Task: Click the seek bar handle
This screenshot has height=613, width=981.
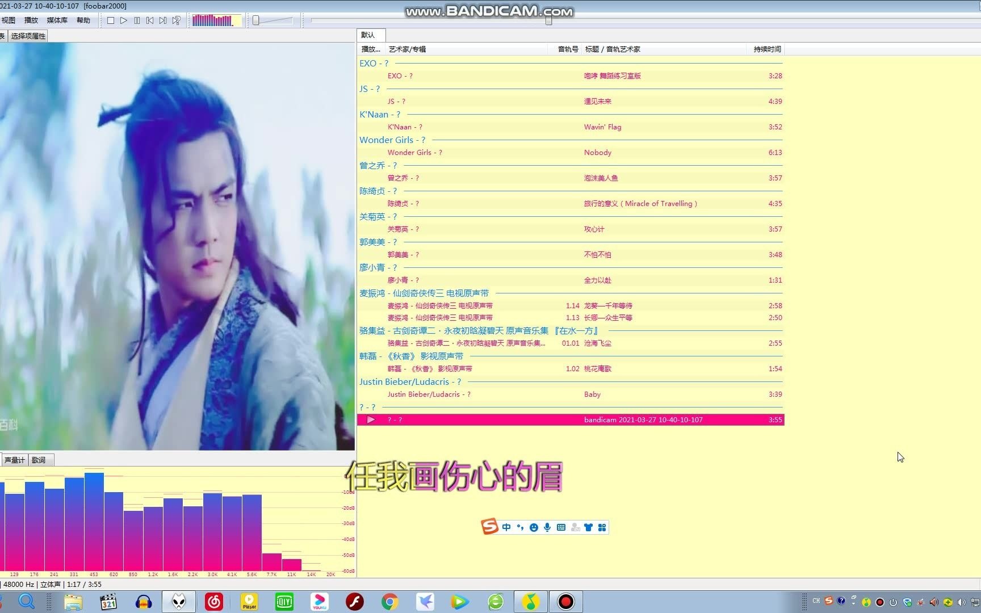Action: (548, 20)
